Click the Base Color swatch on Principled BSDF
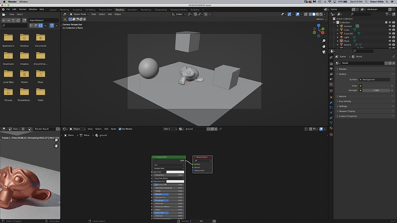The height and width of the screenshot is (223, 397). (x=175, y=172)
